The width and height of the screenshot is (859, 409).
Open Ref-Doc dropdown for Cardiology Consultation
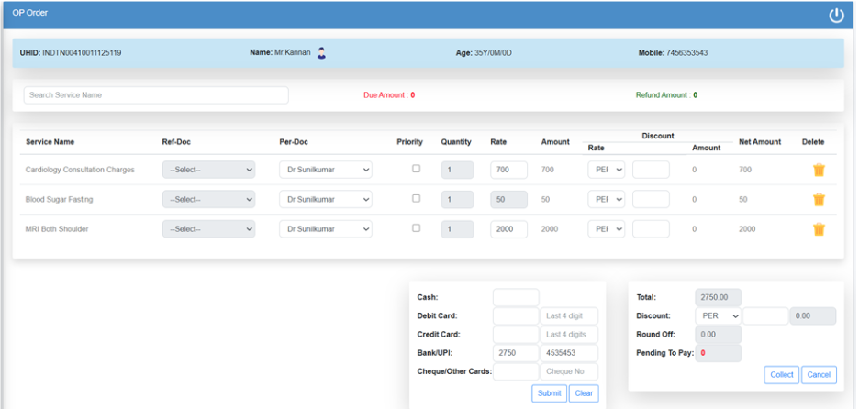click(x=208, y=170)
